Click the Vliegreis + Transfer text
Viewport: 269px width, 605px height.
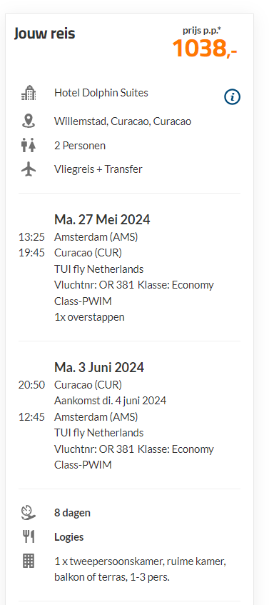(98, 169)
